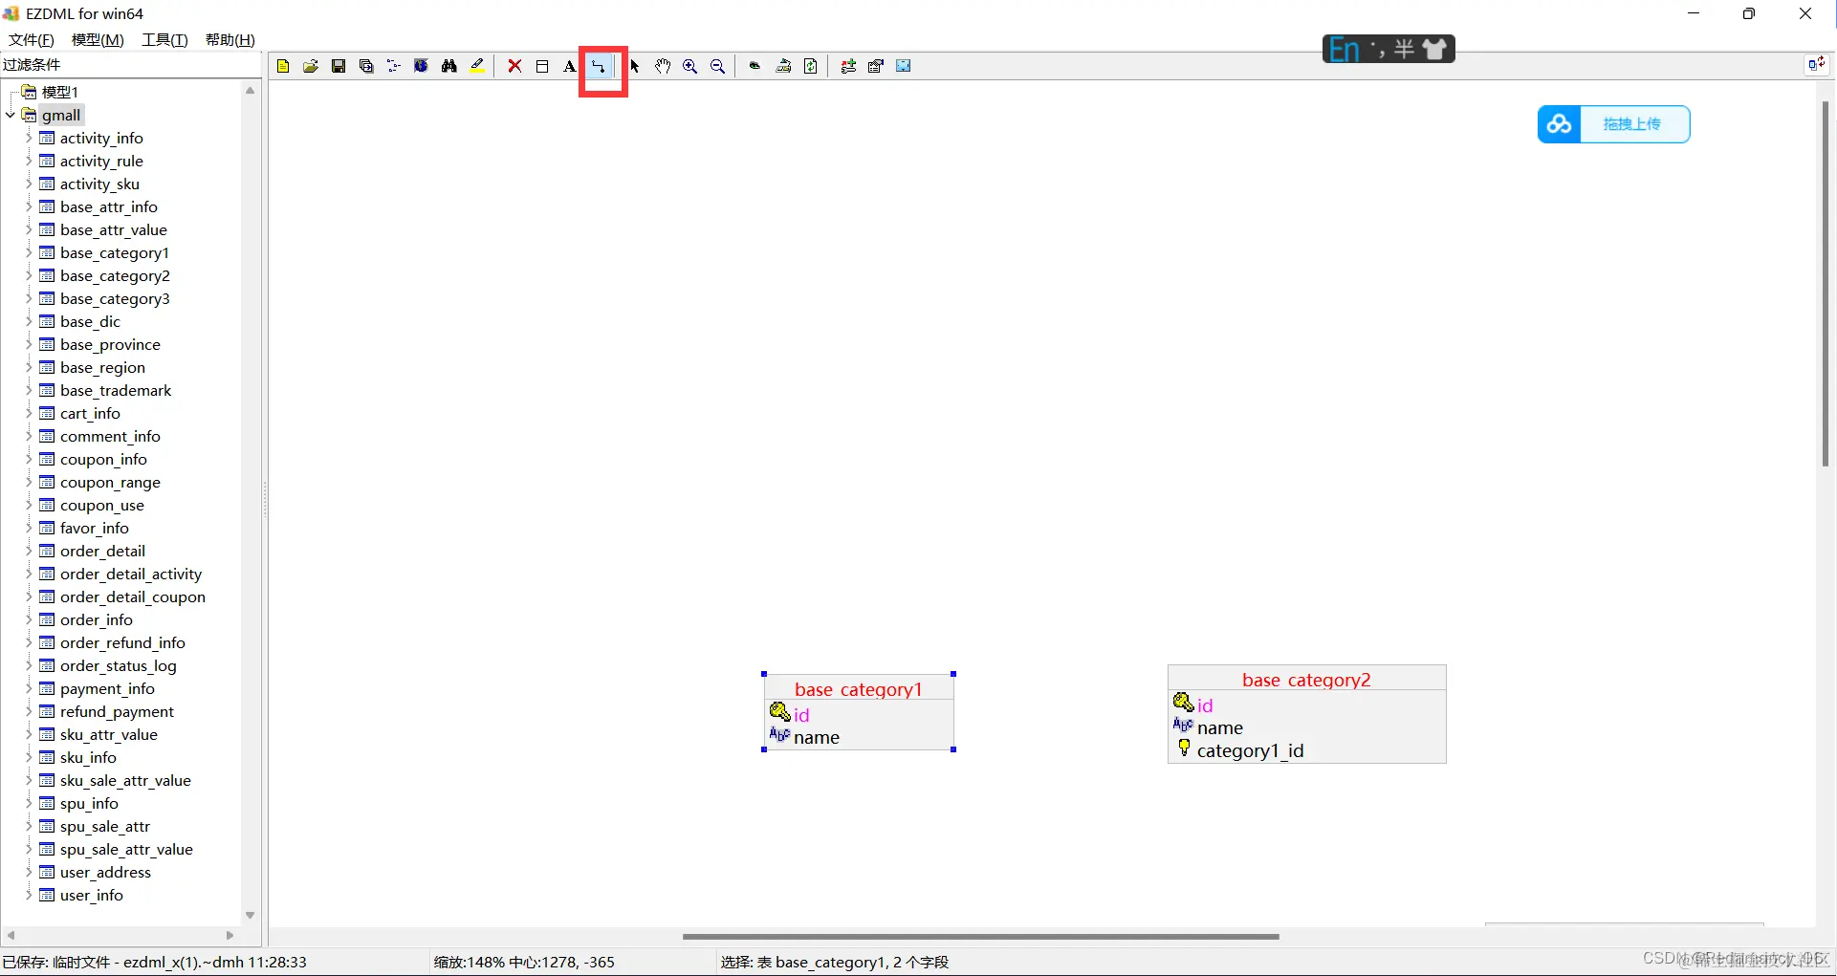Open the 帮助(H) menu

[230, 39]
